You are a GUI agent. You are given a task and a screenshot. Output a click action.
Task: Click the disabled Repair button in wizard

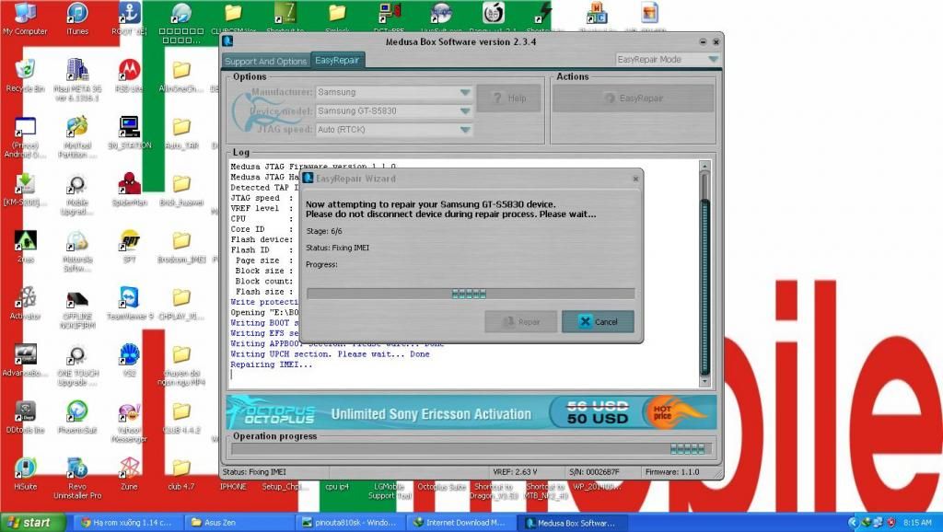[521, 321]
